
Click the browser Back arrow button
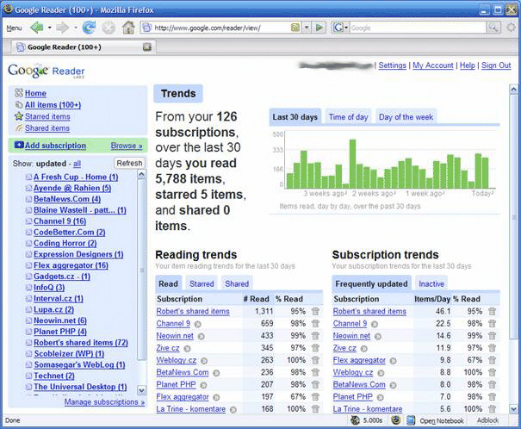tap(37, 28)
